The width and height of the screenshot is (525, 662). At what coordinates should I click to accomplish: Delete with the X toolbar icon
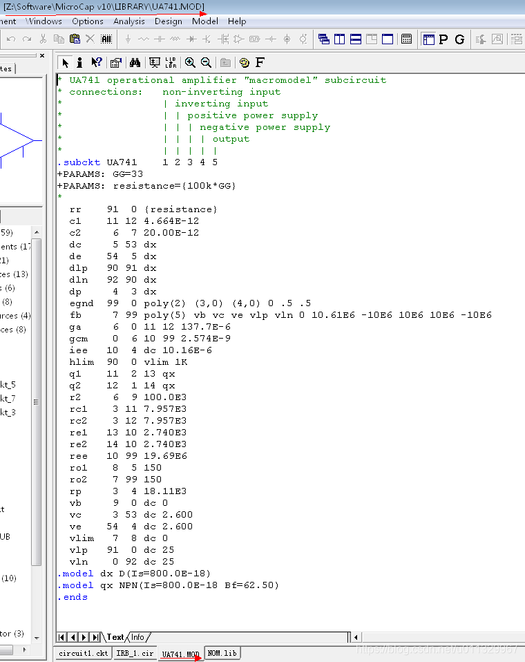[90, 39]
